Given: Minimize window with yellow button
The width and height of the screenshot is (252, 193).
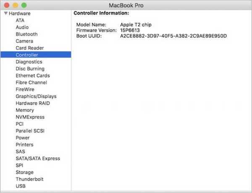Looking at the screenshot, I should pyautogui.click(x=16, y=5).
